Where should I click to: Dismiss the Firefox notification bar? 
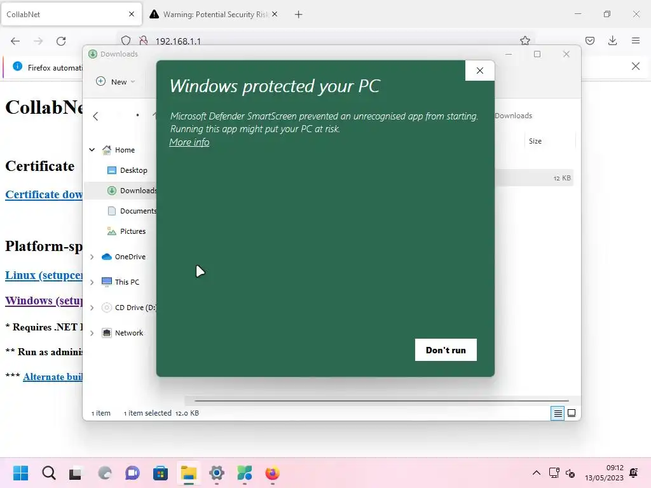point(635,66)
